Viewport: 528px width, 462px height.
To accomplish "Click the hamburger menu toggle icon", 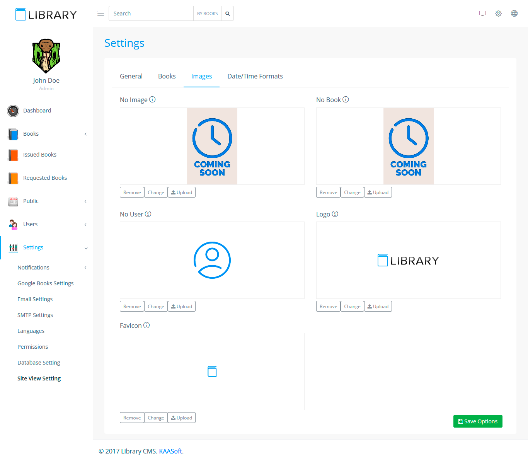I will coord(100,14).
